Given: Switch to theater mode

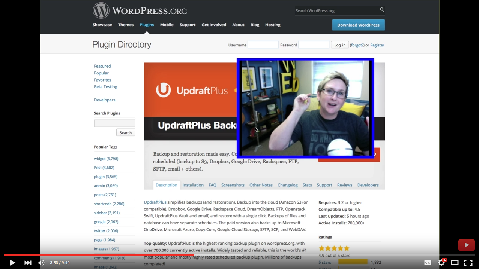Looking at the screenshot, I should pyautogui.click(x=455, y=263).
